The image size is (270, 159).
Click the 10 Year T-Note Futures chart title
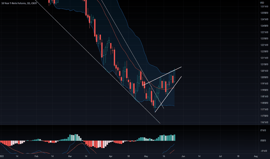coord(19,3)
